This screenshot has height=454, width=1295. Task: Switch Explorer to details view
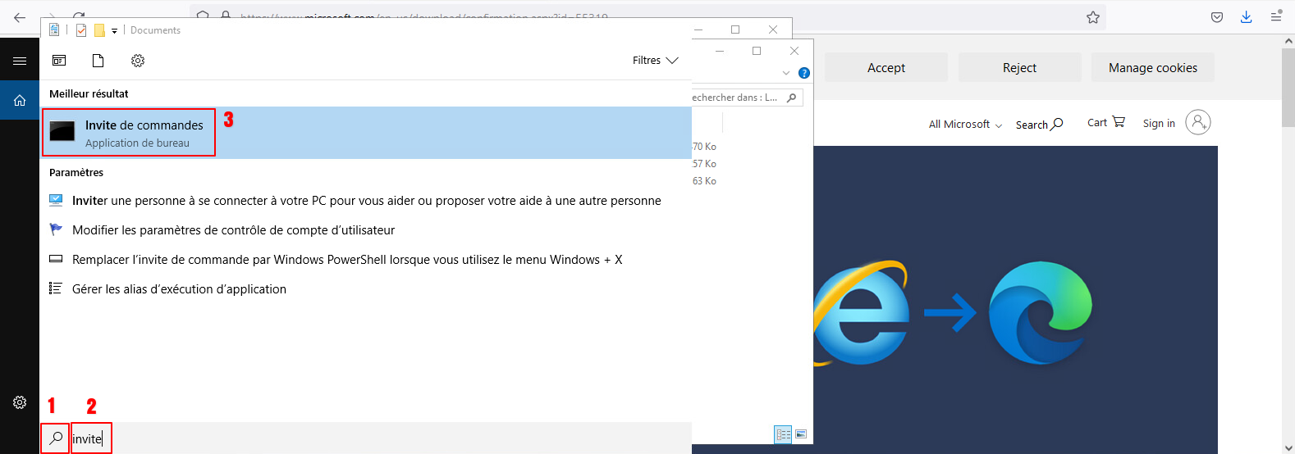783,434
